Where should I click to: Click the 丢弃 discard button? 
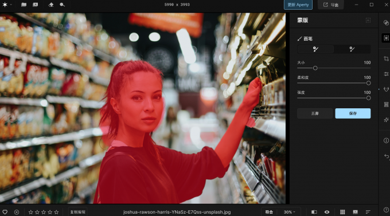tap(315, 113)
